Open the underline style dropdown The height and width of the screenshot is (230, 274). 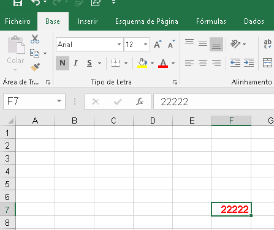point(99,63)
